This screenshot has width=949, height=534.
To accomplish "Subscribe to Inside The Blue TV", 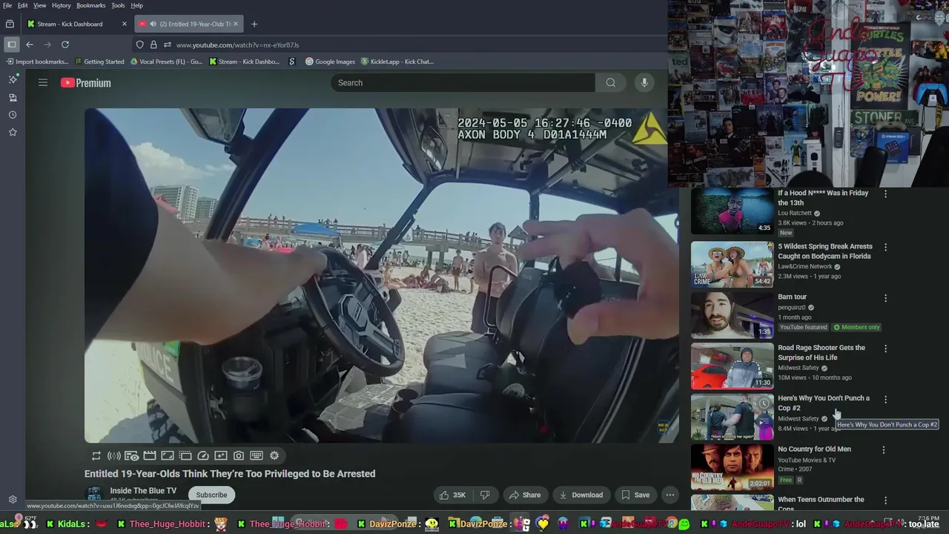I will [211, 495].
